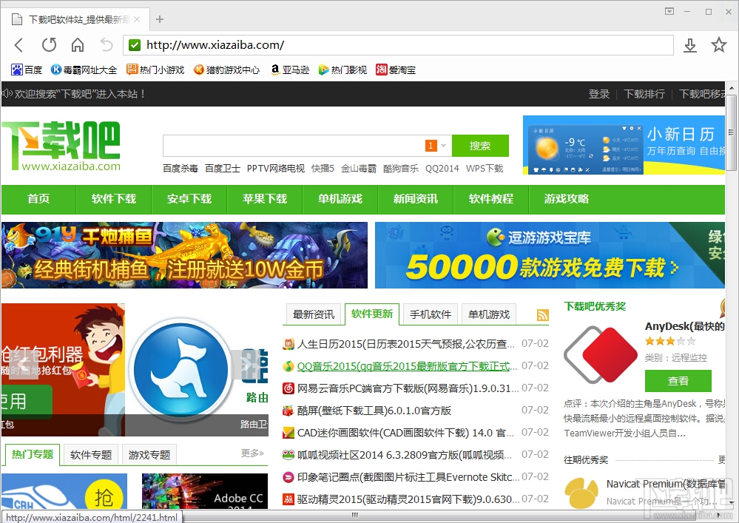Click the address bar URL field

tap(398, 45)
